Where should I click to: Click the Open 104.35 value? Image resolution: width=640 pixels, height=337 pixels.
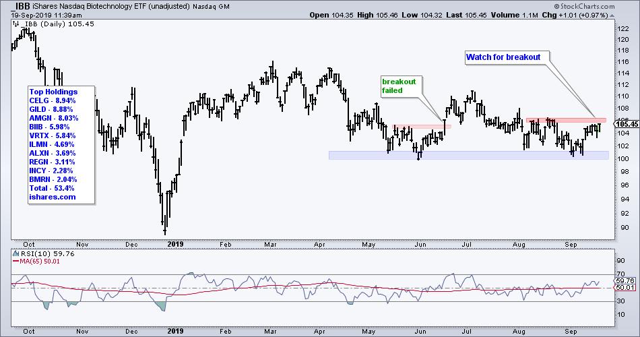pos(331,15)
